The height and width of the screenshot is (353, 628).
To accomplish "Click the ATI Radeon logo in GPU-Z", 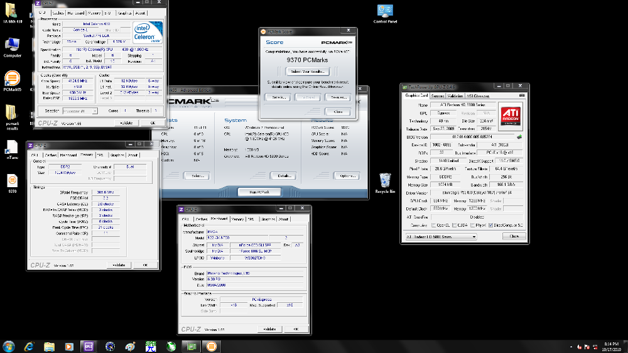I will click(x=511, y=116).
